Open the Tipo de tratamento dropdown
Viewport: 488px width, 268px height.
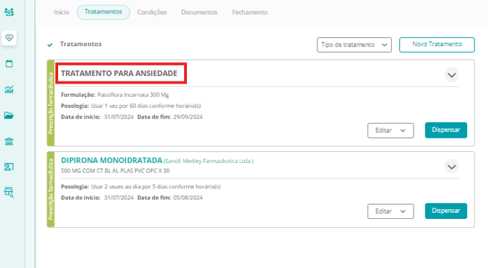tap(354, 45)
